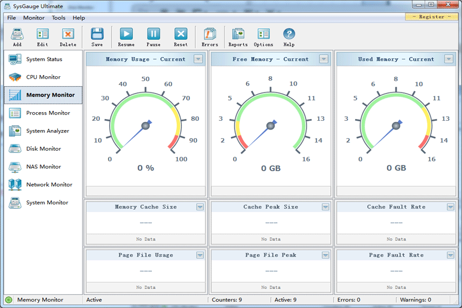Click 'Active: 9' in status bar

285,300
